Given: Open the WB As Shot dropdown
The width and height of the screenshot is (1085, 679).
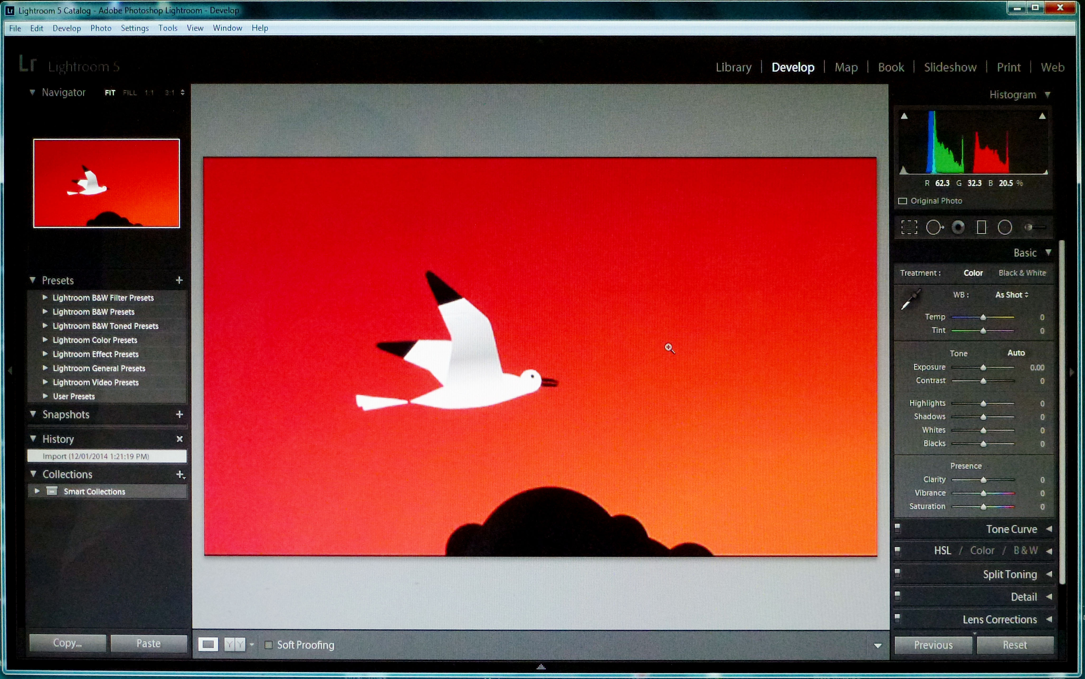Looking at the screenshot, I should click(x=1011, y=295).
